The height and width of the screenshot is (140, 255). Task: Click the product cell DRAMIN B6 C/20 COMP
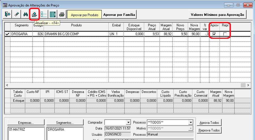click(76, 34)
